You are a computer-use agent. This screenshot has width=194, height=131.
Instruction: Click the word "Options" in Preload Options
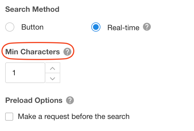point(48,101)
